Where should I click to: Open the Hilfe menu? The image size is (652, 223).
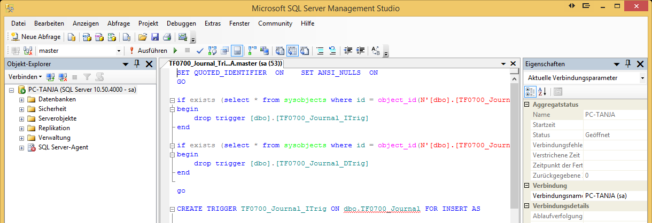(x=307, y=23)
